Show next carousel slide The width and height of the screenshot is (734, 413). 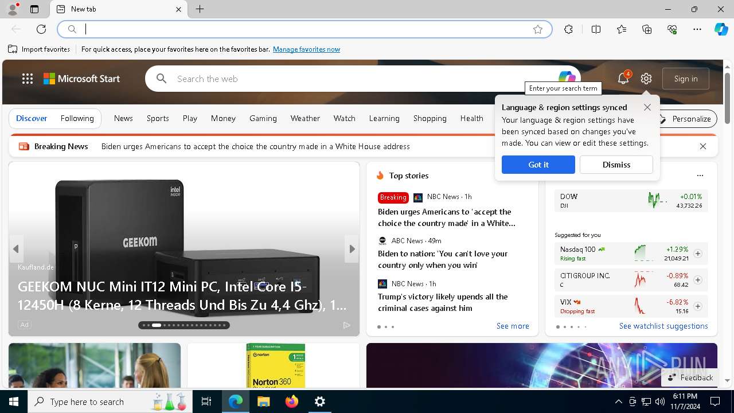click(x=352, y=249)
